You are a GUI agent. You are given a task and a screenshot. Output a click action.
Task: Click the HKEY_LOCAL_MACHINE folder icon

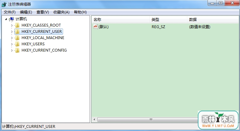tap(17, 38)
